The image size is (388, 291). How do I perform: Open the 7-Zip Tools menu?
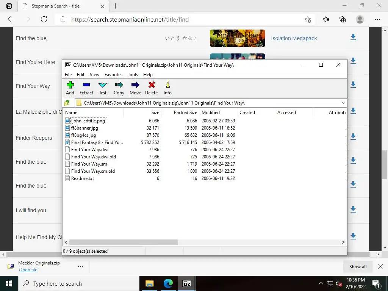point(133,75)
